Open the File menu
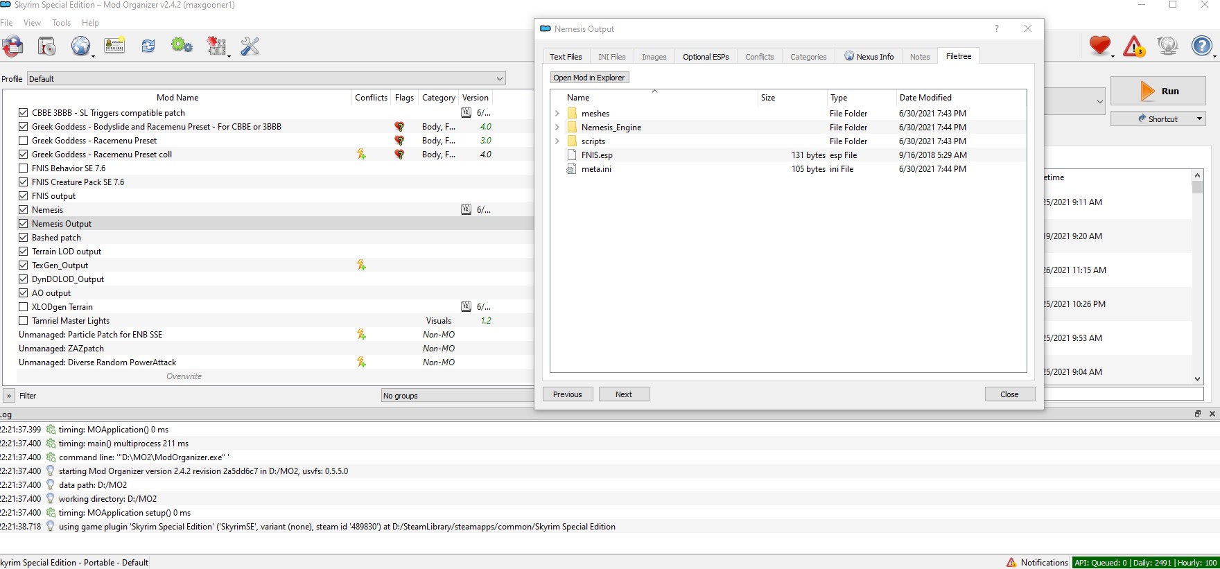 [7, 23]
